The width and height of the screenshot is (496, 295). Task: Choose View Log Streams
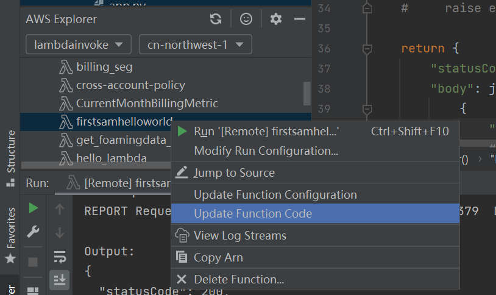pos(315,235)
